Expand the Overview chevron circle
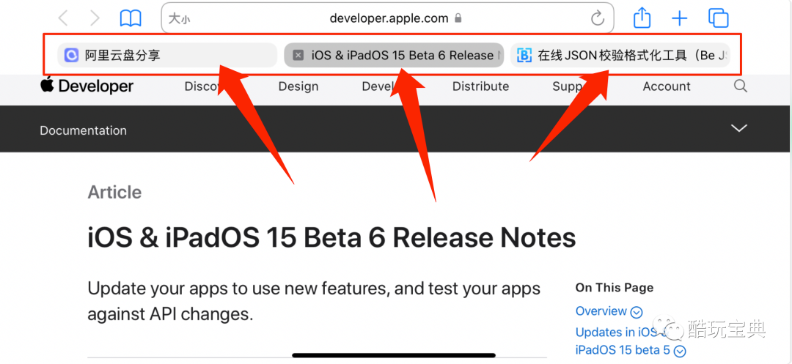 (x=637, y=312)
